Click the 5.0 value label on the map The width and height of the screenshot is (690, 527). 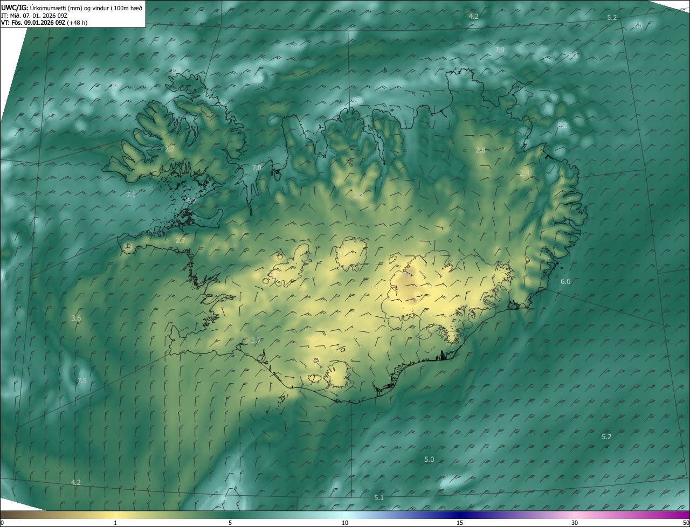tap(429, 460)
